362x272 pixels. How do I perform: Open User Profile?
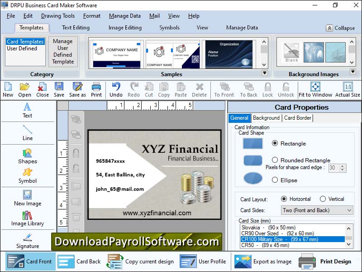(203, 262)
